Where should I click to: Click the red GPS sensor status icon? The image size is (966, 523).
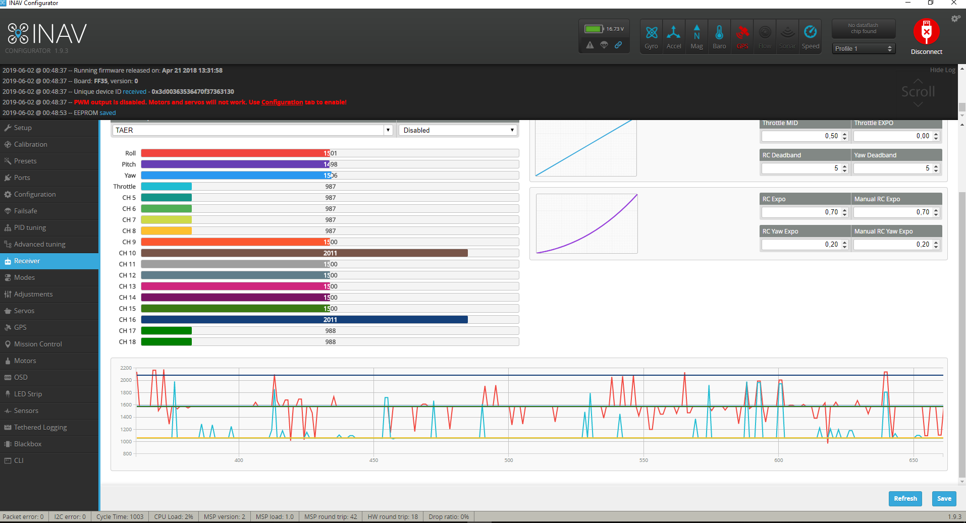click(742, 35)
